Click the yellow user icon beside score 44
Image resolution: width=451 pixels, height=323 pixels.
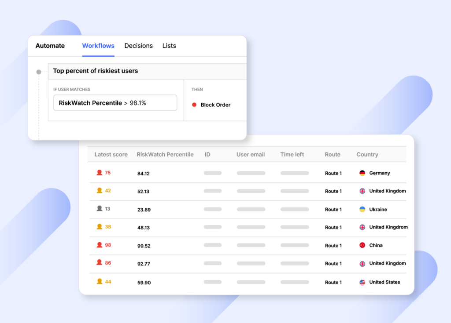click(100, 282)
